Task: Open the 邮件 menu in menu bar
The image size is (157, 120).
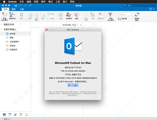Action: coord(43,2)
